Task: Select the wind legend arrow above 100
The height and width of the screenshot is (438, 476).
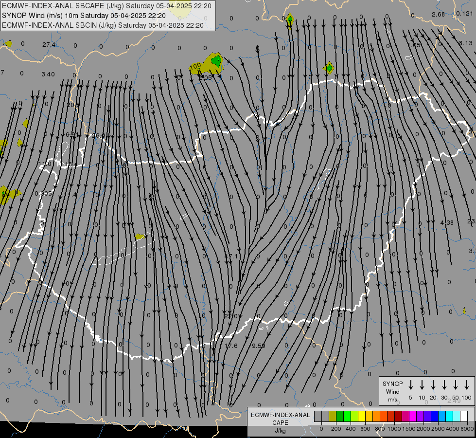Action: (x=467, y=385)
